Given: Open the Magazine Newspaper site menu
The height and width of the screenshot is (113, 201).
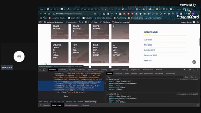Looking at the screenshot, I should tap(53, 22).
